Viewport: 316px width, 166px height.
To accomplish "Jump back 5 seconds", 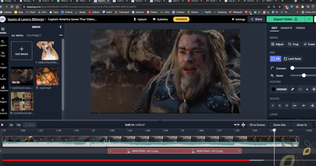I will (x=11, y=125).
